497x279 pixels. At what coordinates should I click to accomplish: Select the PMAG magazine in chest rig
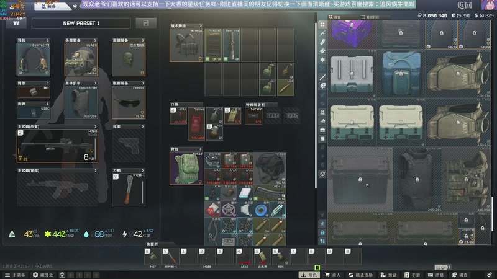(213, 45)
